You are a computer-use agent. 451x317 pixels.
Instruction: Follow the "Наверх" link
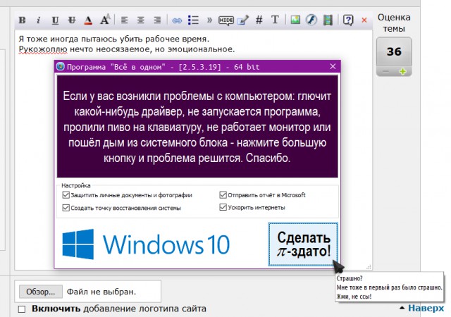[x=426, y=308]
